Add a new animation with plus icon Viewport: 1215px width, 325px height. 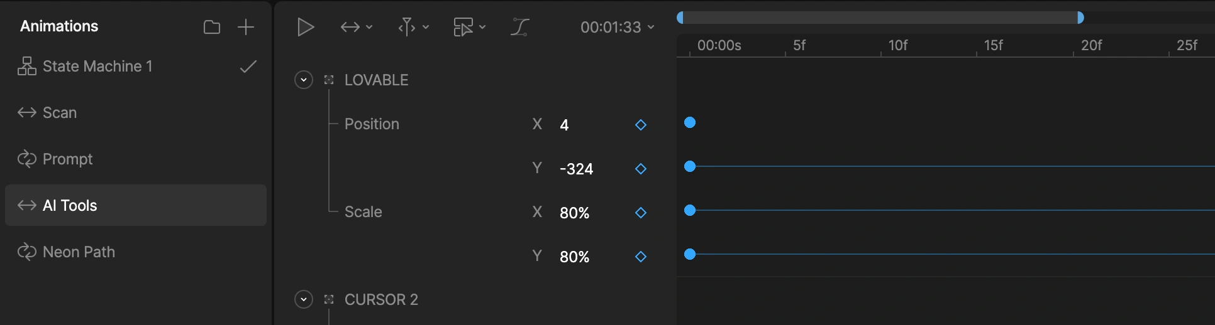(246, 27)
